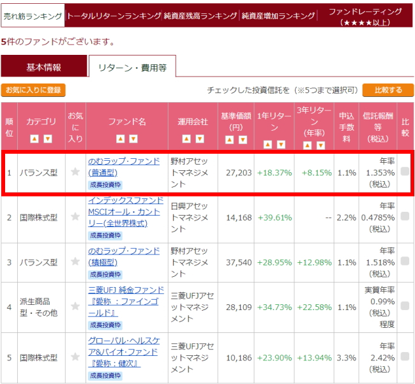Screen dimensions: 415x384
Task: Click お気に入りに登録 button
Action: point(33,90)
